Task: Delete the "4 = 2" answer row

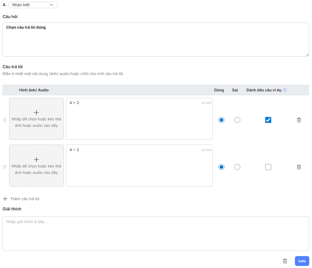Action: click(x=299, y=167)
